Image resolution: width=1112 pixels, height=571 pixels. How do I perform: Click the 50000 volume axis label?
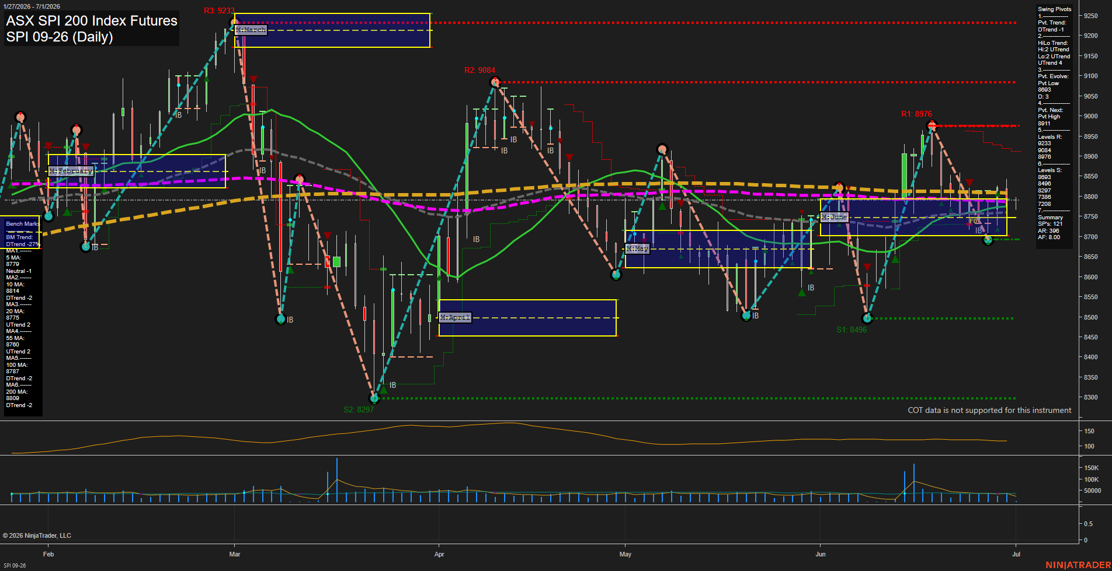click(1092, 491)
